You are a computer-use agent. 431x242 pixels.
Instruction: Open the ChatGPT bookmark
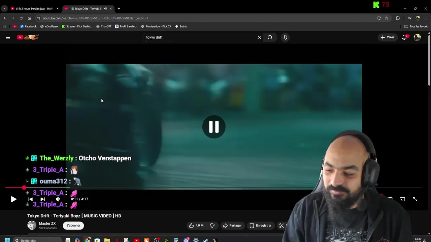coord(104,26)
